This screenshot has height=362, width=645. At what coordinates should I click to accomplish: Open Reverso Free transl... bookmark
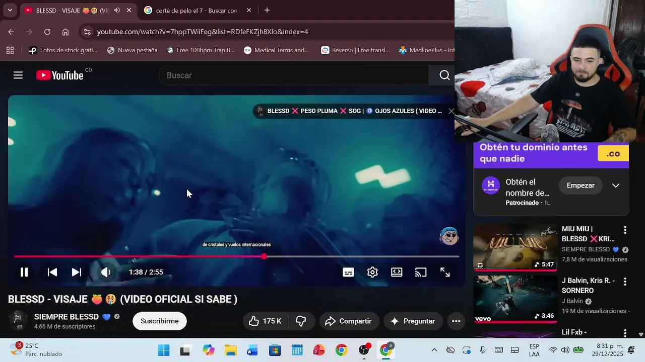[356, 50]
